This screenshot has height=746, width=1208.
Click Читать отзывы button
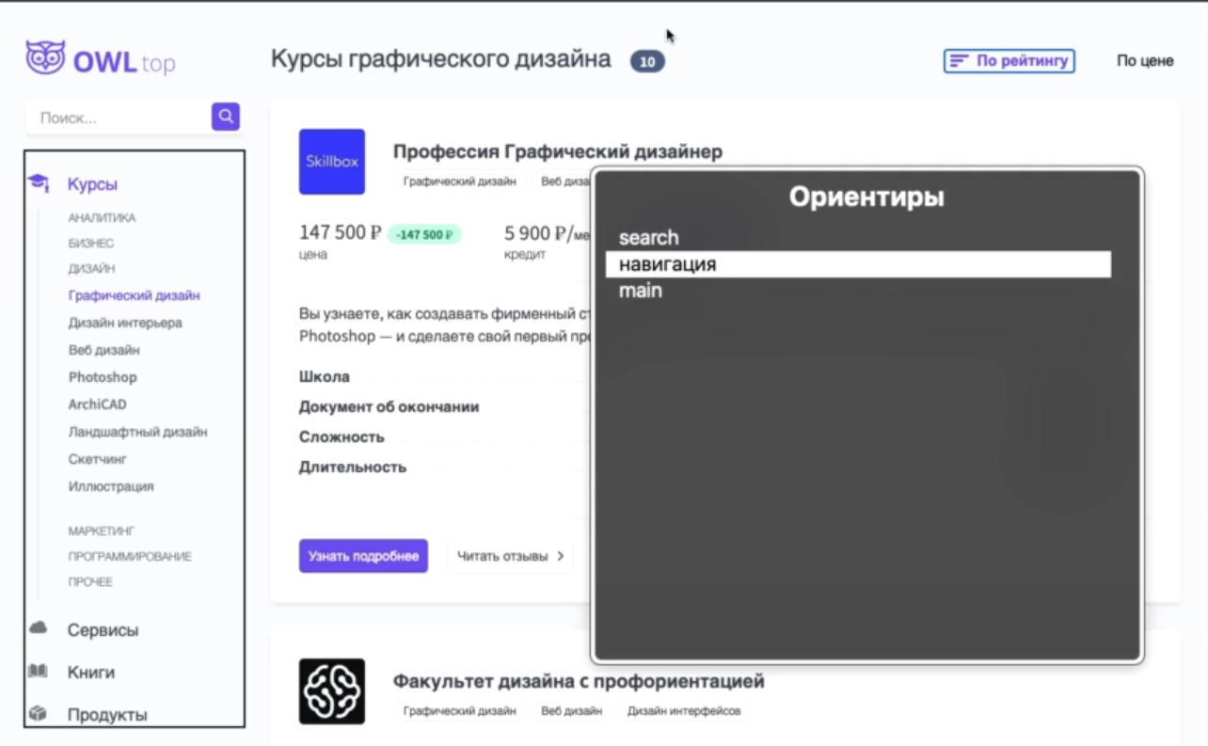pos(510,556)
